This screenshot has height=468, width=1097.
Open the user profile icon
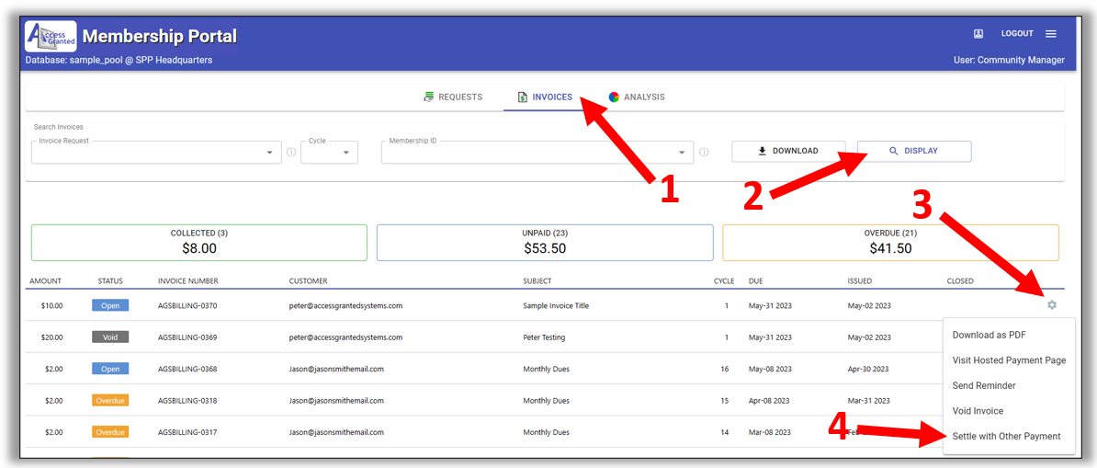(978, 34)
